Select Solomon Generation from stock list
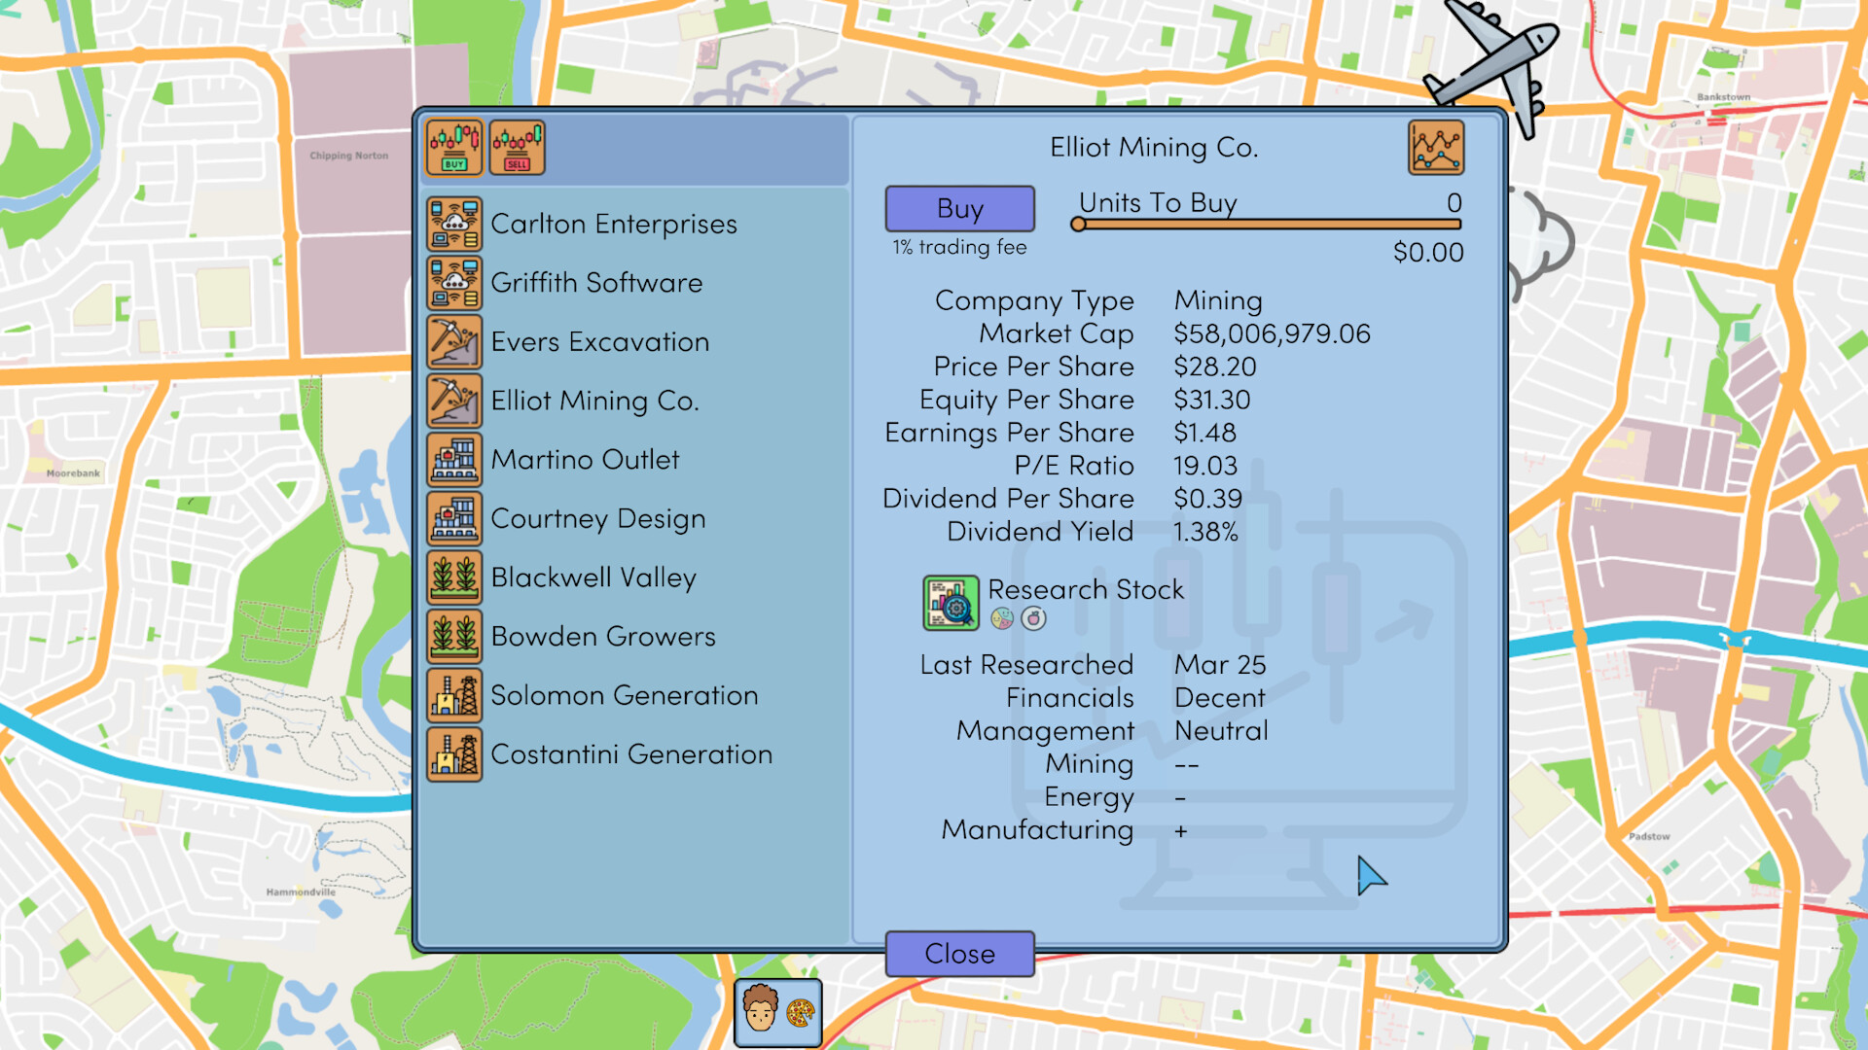The height and width of the screenshot is (1050, 1868). tap(627, 693)
